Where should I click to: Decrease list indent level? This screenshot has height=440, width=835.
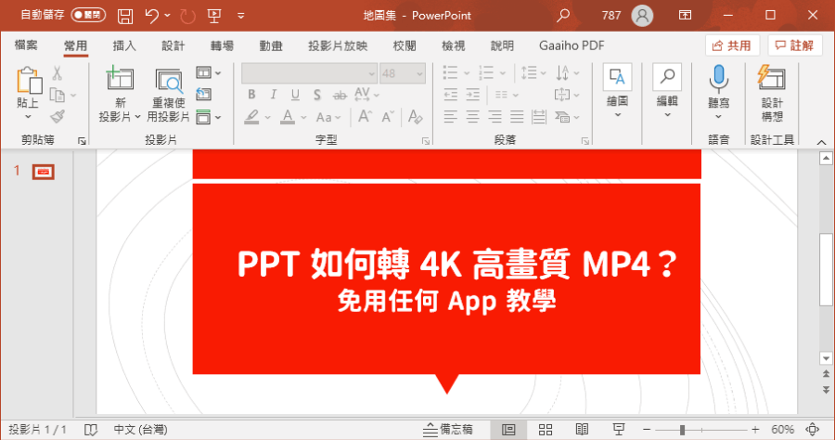[x=451, y=95]
